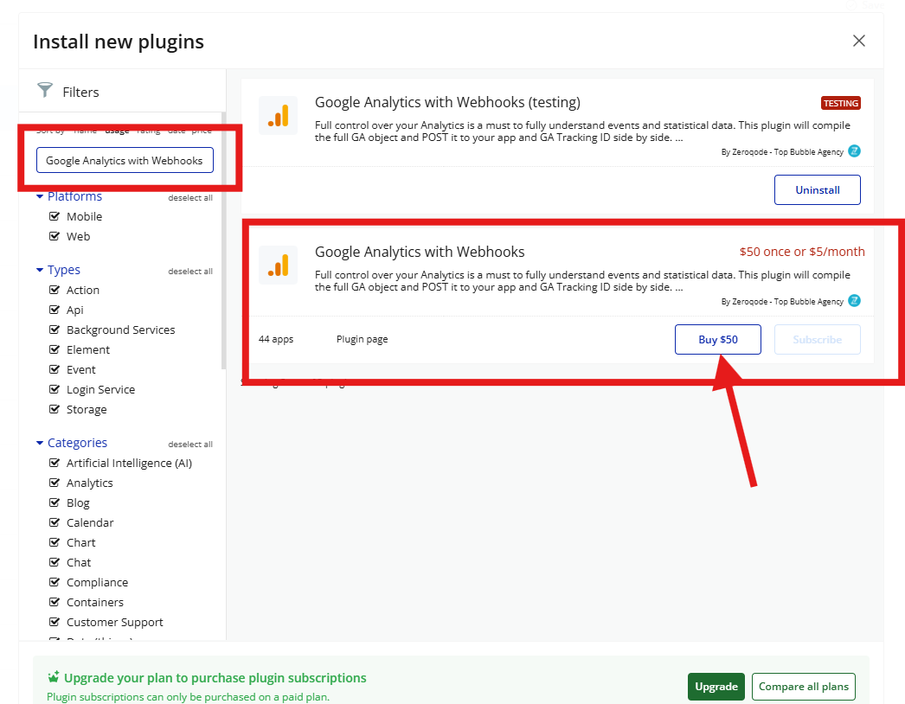Collapse the Categories filter section
The image size is (905, 704).
coord(40,443)
